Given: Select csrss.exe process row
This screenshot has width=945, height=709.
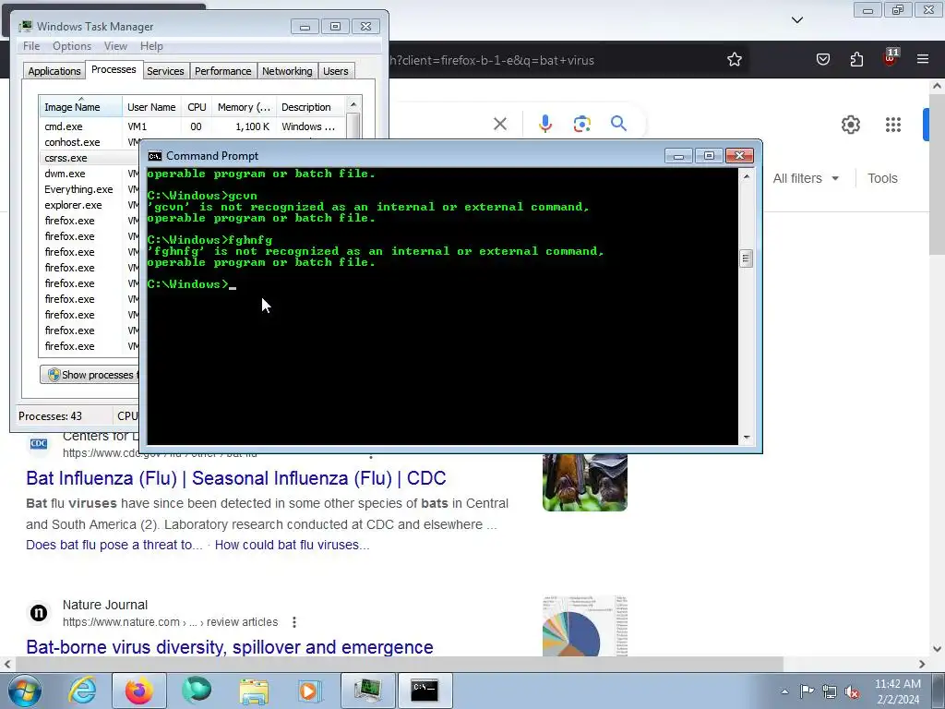Looking at the screenshot, I should 89,158.
